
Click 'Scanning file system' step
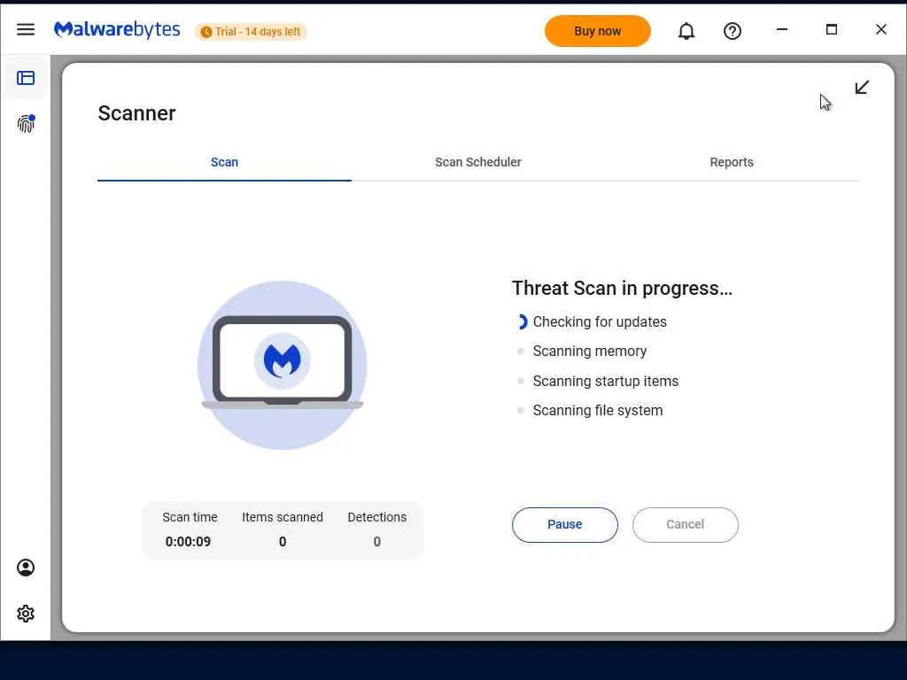(x=598, y=411)
